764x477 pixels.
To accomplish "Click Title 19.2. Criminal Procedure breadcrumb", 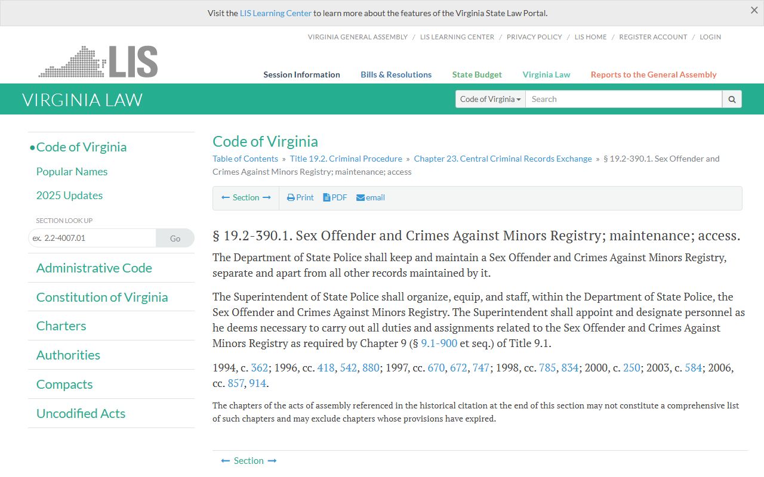I will (x=346, y=159).
